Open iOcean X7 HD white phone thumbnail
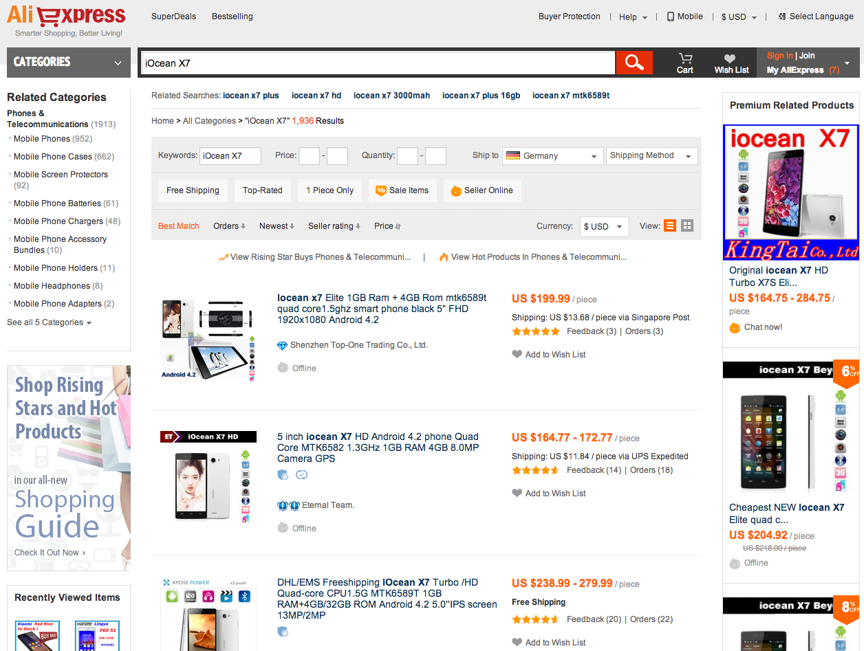Screen dimensions: 864x651 208,481
